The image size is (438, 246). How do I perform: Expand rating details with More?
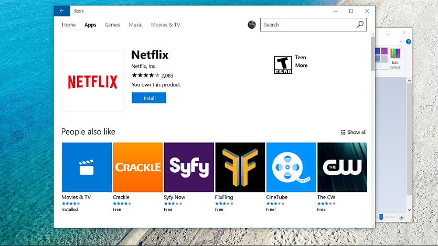[x=301, y=65]
